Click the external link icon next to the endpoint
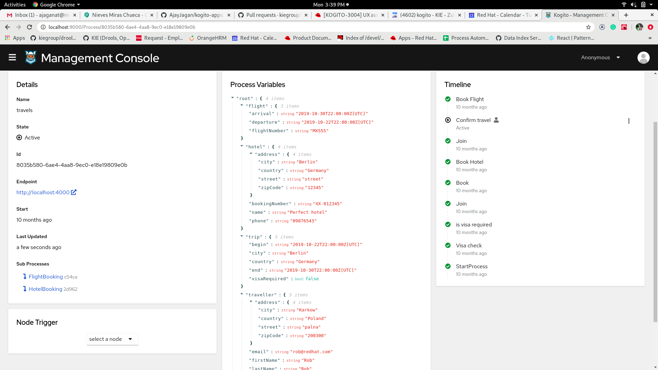658x370 pixels. click(x=74, y=192)
